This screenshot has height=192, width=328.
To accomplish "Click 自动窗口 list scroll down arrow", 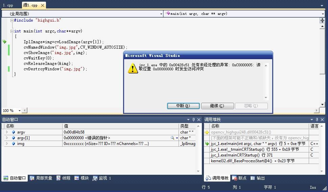I will click(x=198, y=171).
